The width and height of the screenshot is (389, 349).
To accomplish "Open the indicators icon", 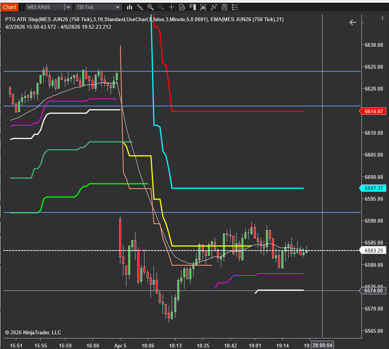I will [x=214, y=7].
